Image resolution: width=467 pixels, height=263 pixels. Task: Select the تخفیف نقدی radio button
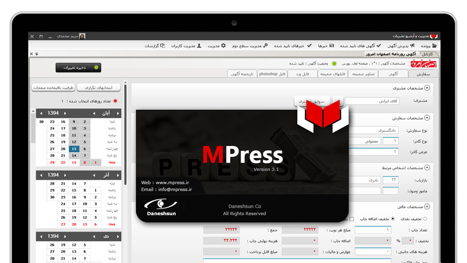click(x=425, y=219)
